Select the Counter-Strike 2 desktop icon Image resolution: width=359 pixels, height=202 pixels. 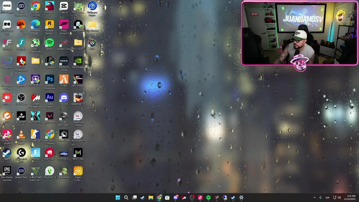(35, 137)
